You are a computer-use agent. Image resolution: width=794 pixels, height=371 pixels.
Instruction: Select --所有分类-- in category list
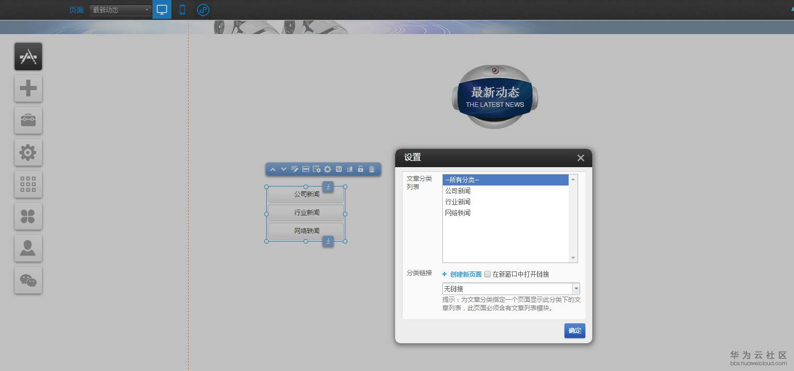pyautogui.click(x=506, y=180)
